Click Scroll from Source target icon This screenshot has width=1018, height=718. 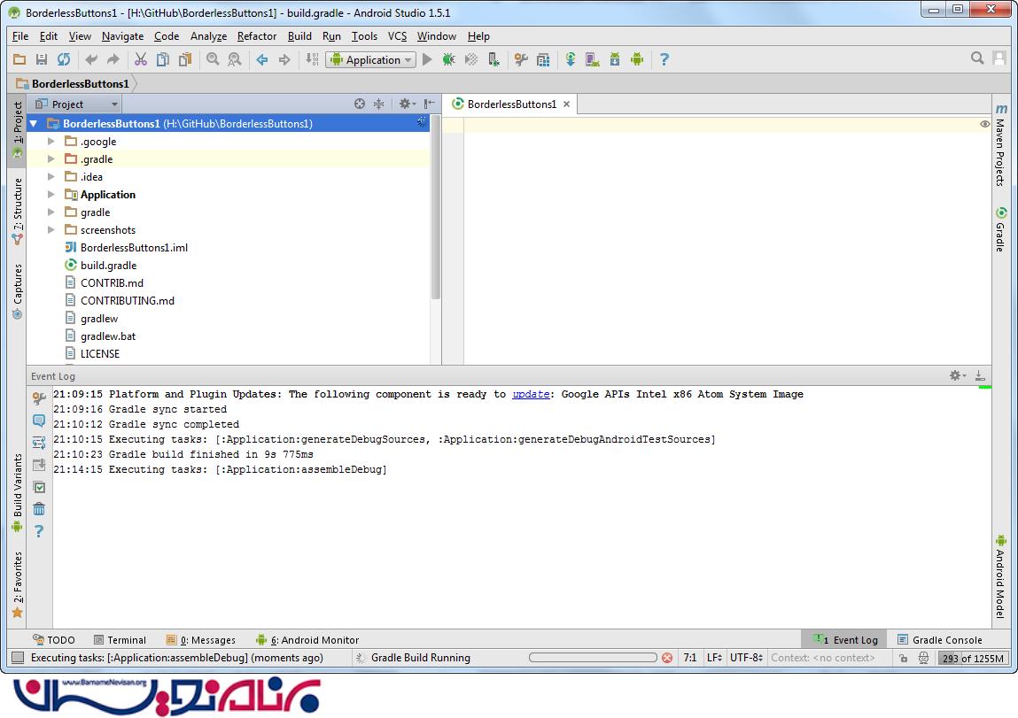click(360, 104)
